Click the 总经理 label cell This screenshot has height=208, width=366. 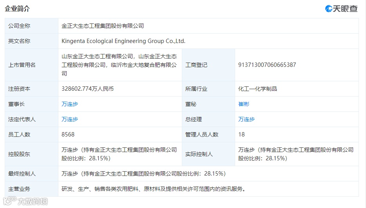[x=208, y=119]
